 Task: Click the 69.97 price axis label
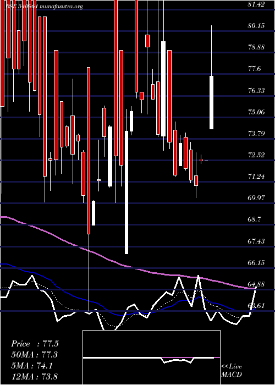[256, 198]
